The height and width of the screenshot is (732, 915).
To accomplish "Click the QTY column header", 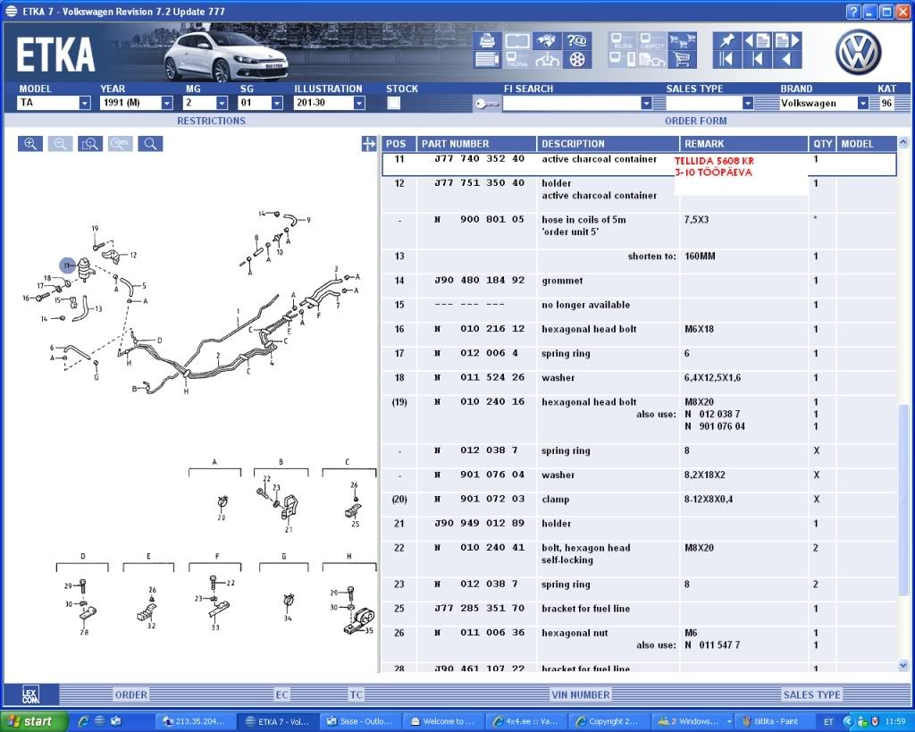I will 822,144.
